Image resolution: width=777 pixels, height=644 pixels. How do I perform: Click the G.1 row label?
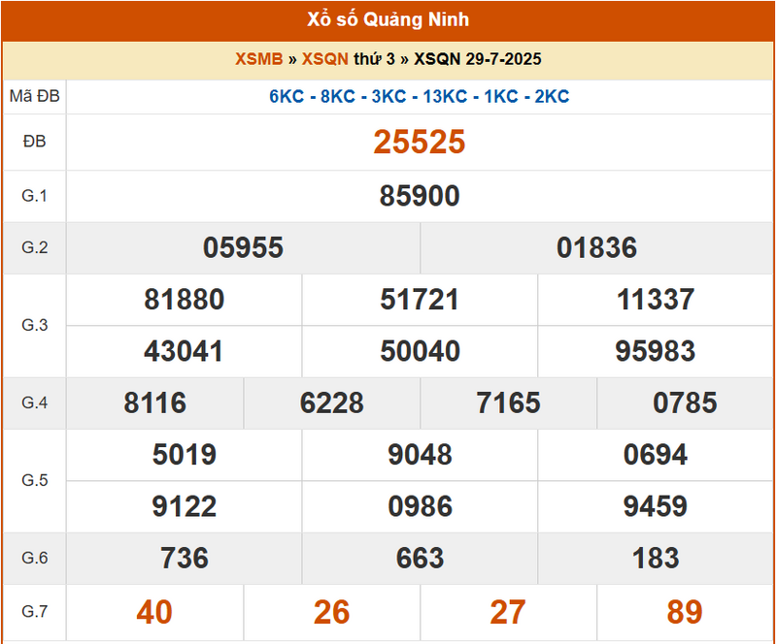[x=35, y=196]
